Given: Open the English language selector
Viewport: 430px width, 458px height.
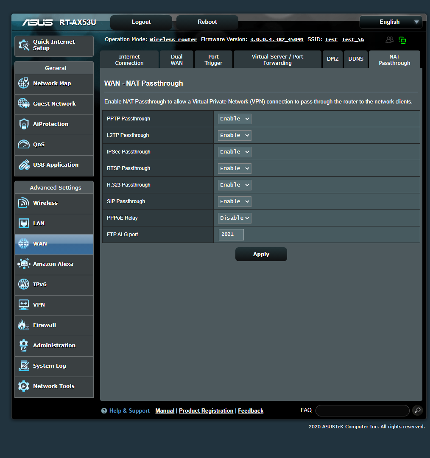Looking at the screenshot, I should pyautogui.click(x=391, y=22).
